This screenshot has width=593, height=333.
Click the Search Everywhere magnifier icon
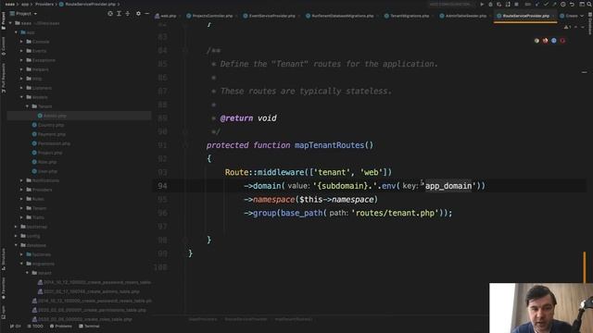pos(589,4)
